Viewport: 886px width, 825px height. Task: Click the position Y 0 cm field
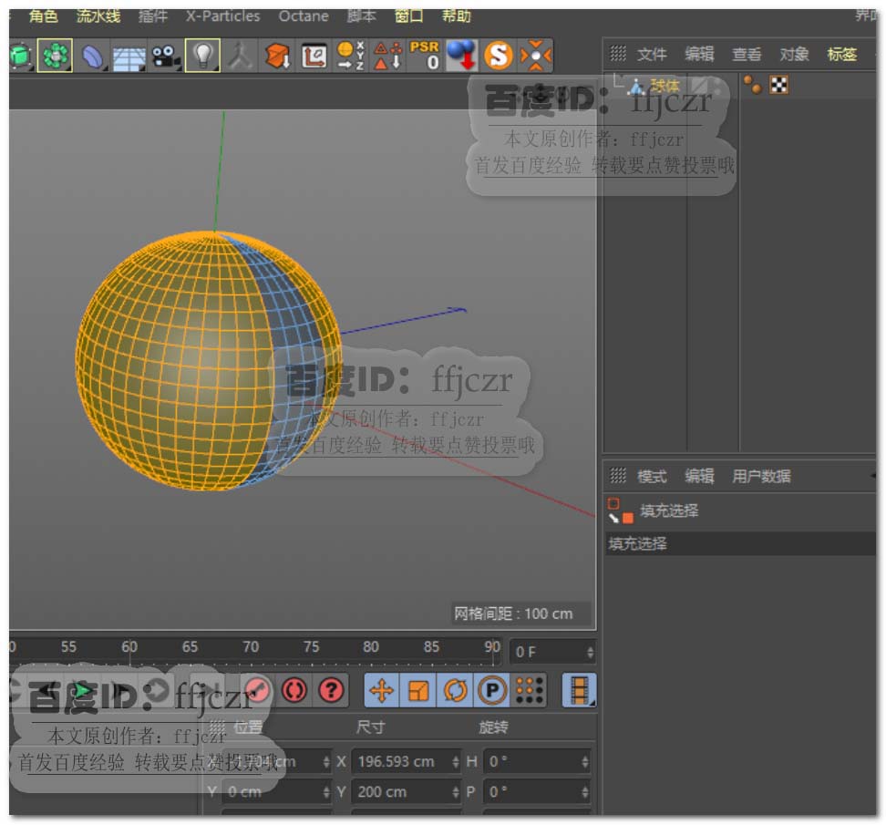pyautogui.click(x=276, y=792)
